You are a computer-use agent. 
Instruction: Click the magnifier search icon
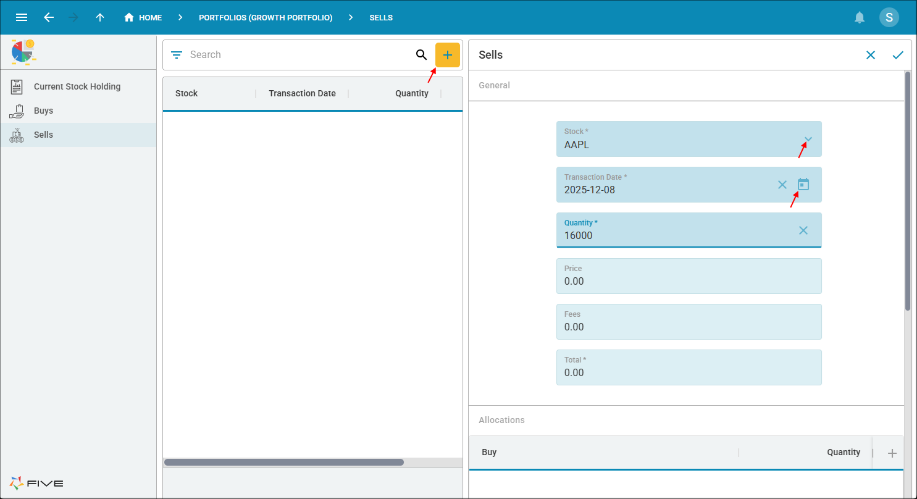tap(421, 55)
